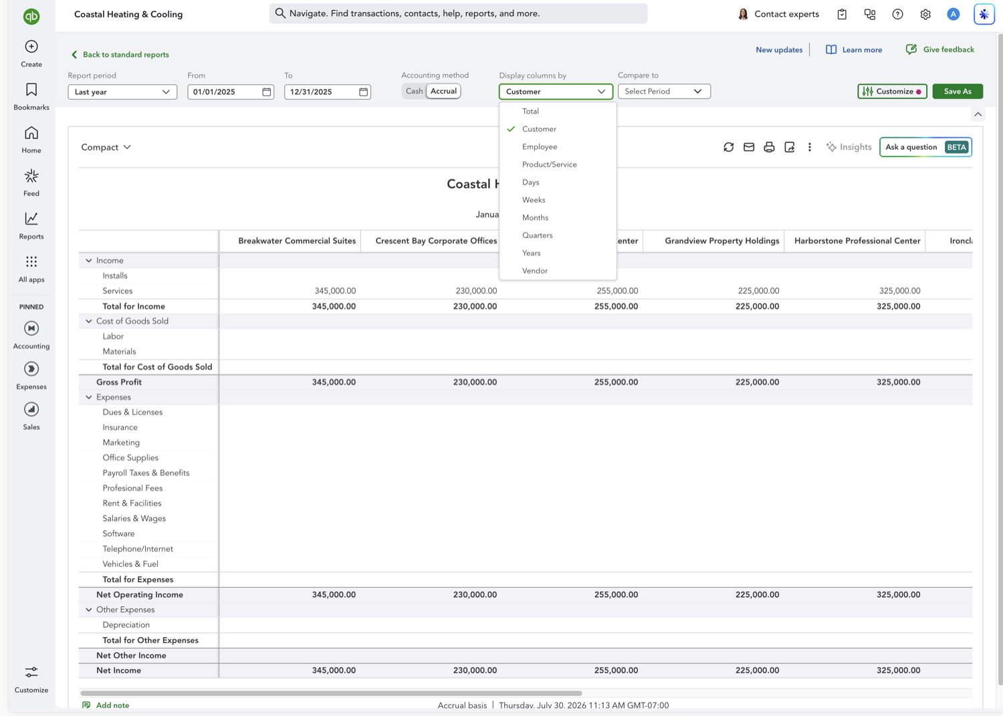Open Insights button
Screen dimensions: 1003x716
[849, 147]
